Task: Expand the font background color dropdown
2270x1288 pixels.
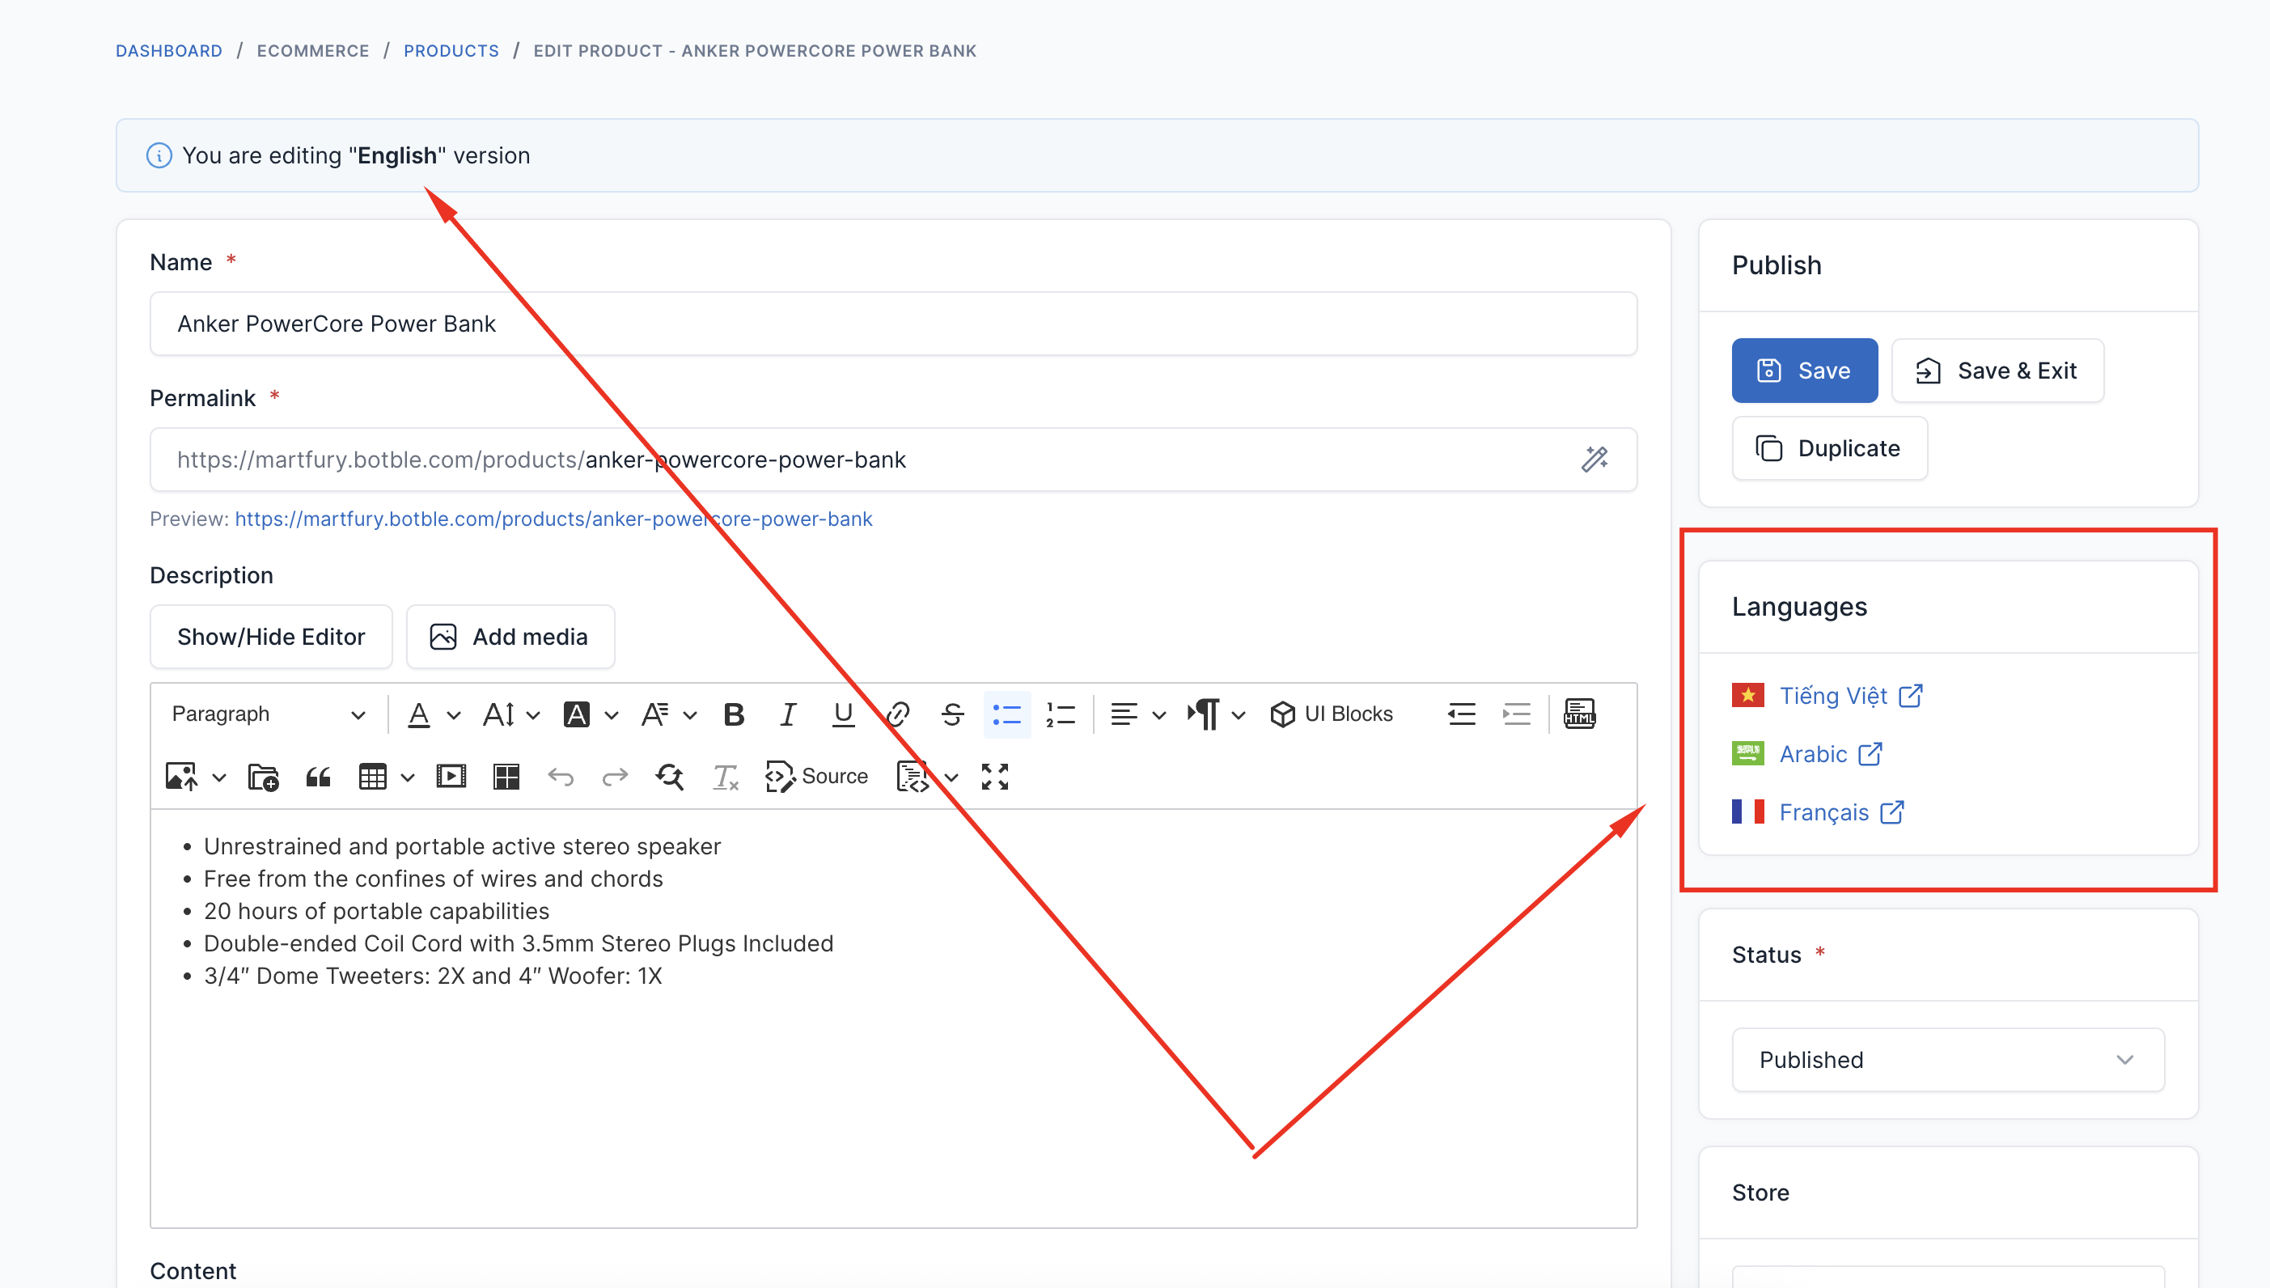Action: point(611,714)
